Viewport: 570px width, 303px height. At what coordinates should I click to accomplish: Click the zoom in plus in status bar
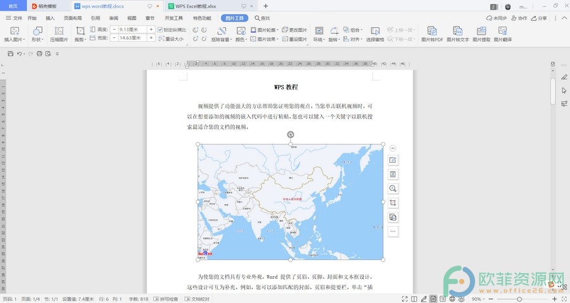pos(554,299)
